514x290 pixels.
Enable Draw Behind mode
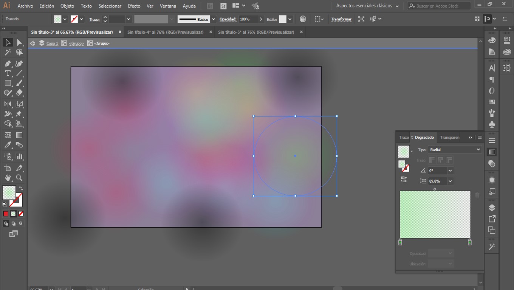click(13, 223)
